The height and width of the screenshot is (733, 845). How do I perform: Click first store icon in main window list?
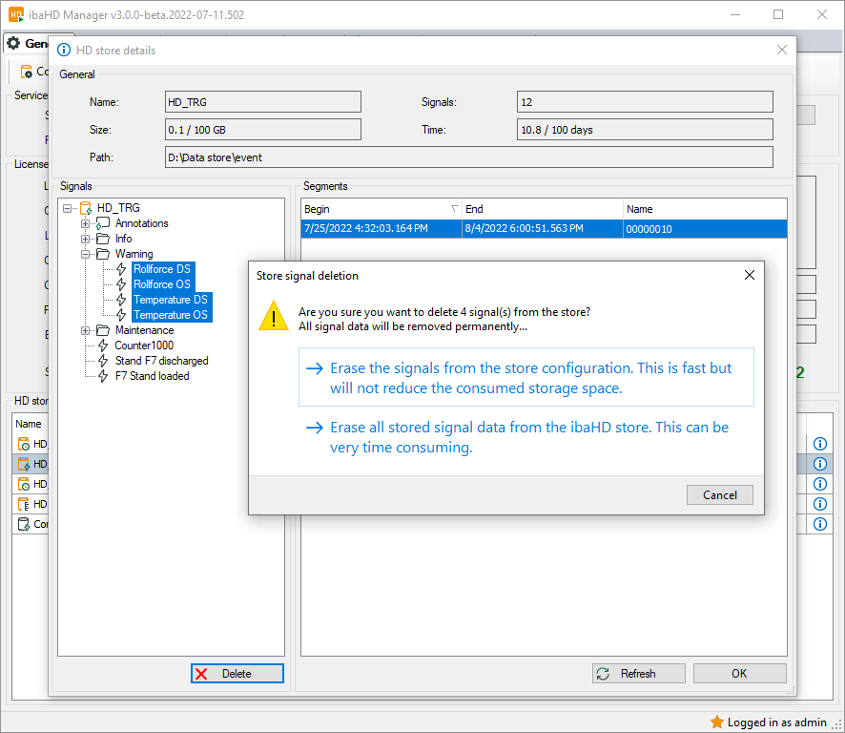24,444
